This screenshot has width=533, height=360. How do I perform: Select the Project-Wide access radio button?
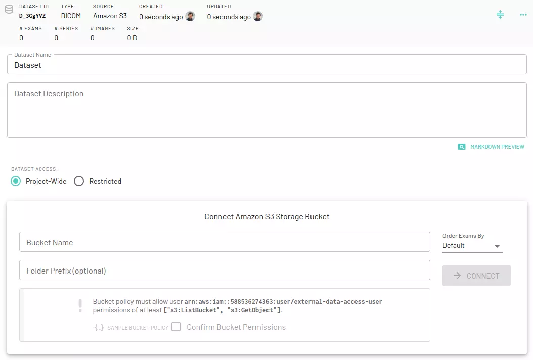point(15,181)
